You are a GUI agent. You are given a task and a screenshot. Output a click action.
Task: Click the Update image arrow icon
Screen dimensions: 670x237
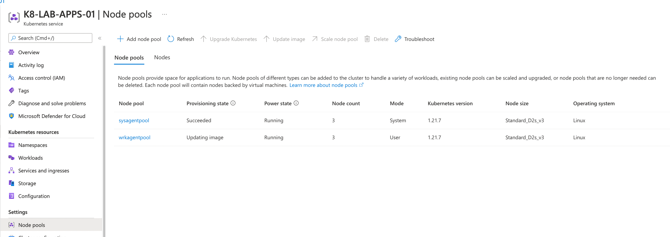[266, 39]
